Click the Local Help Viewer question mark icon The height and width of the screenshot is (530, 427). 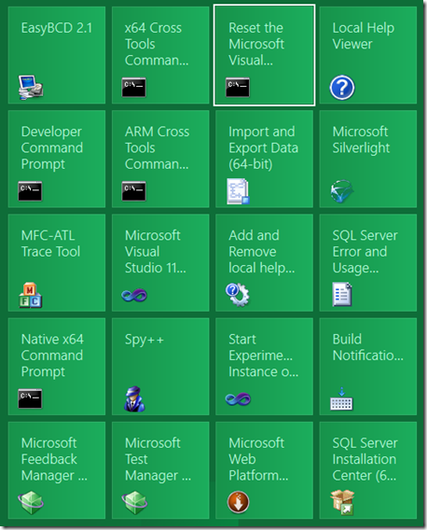coord(342,88)
